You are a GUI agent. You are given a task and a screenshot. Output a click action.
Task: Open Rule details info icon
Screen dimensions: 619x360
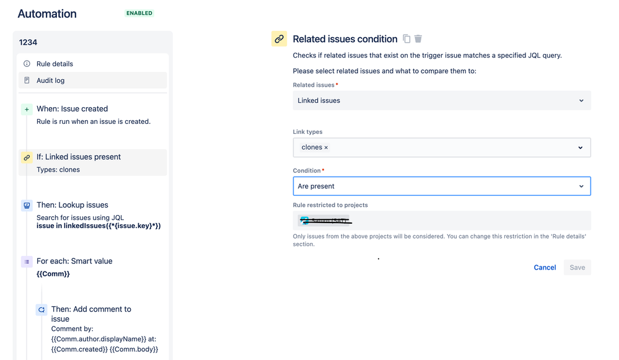[27, 64]
